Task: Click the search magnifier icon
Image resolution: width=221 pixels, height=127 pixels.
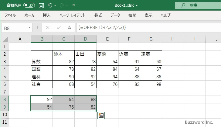Action: (x=183, y=5)
